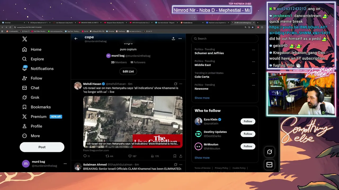Follow MrMouton
The image size is (339, 190).
(x=248, y=146)
